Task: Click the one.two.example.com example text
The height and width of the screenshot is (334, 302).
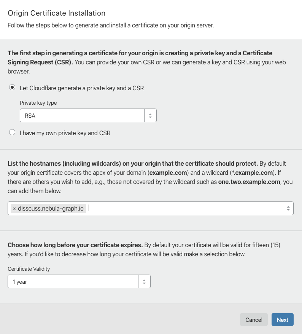Action: point(249,182)
